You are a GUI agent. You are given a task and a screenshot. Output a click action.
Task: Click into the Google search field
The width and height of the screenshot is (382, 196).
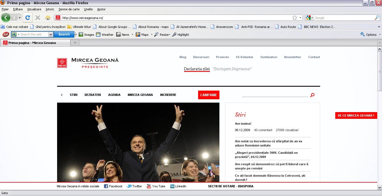pyautogui.click(x=344, y=18)
